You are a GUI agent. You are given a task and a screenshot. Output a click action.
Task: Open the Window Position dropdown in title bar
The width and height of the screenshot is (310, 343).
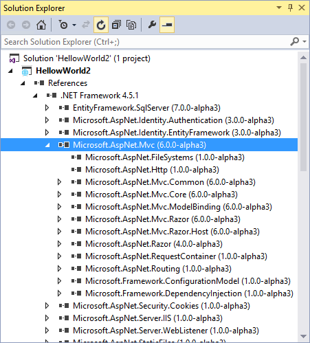coord(279,8)
